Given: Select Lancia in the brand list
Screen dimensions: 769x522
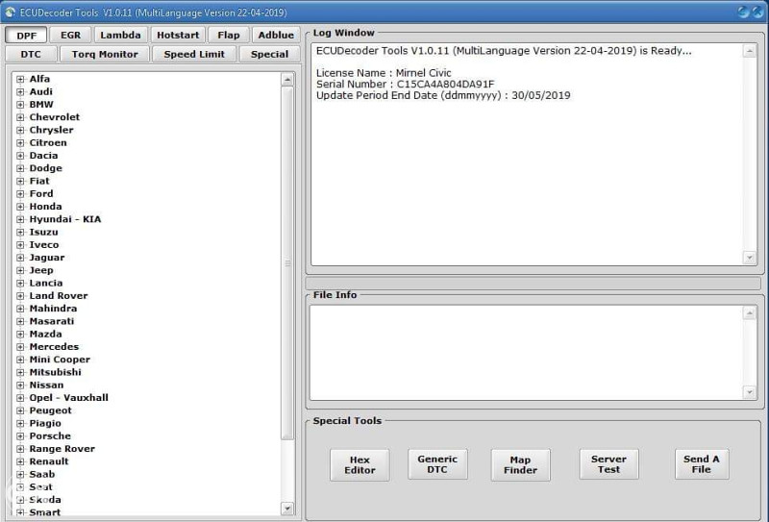Looking at the screenshot, I should (46, 283).
